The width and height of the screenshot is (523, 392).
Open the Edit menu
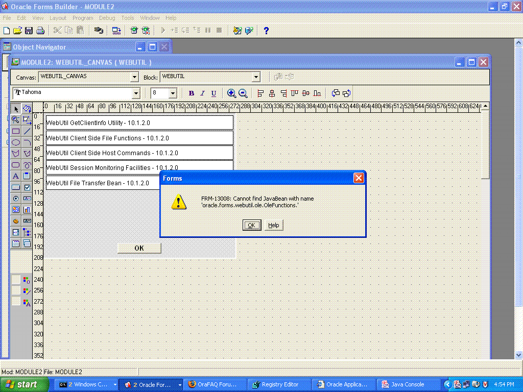click(21, 18)
